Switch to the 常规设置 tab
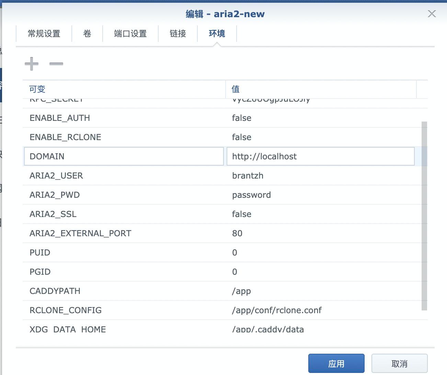Viewport: 447px width, 375px height. click(44, 34)
